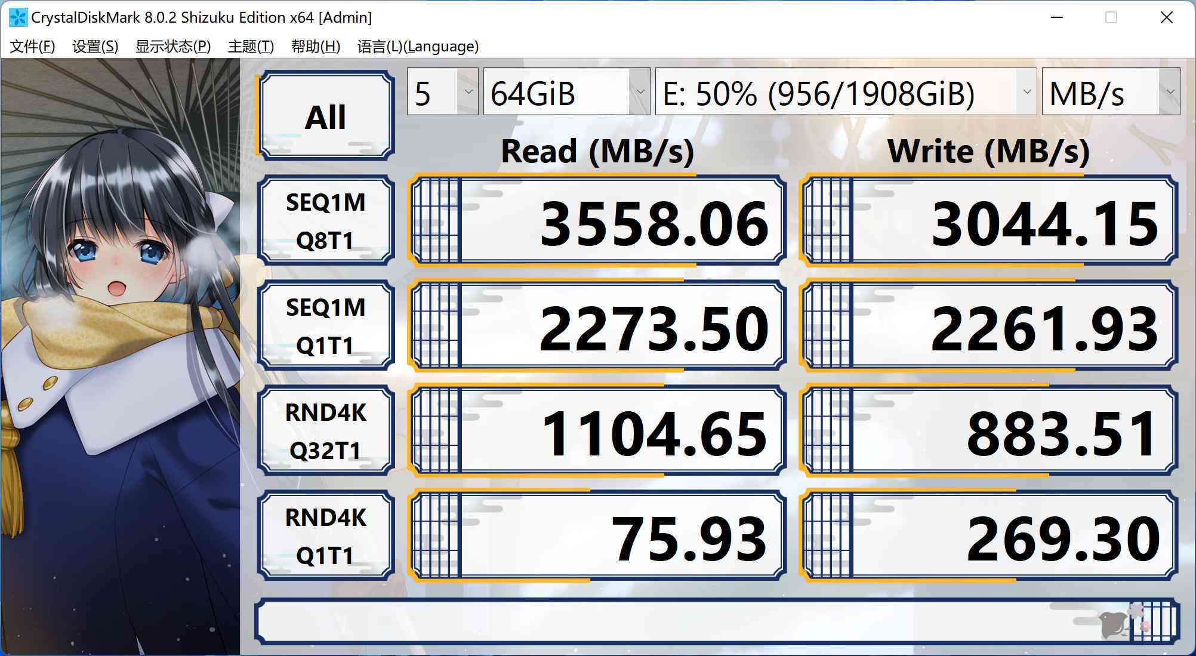Select the 3044.15 write result
This screenshot has height=656, width=1196.
988,221
